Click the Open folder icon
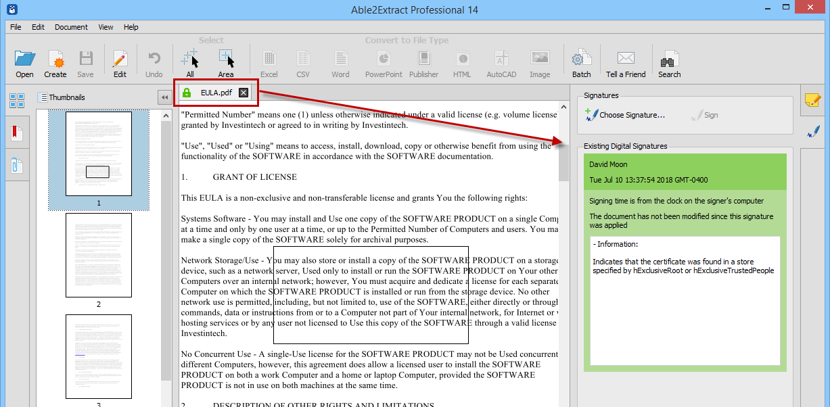Viewport: 830px width, 407px height. [x=24, y=59]
